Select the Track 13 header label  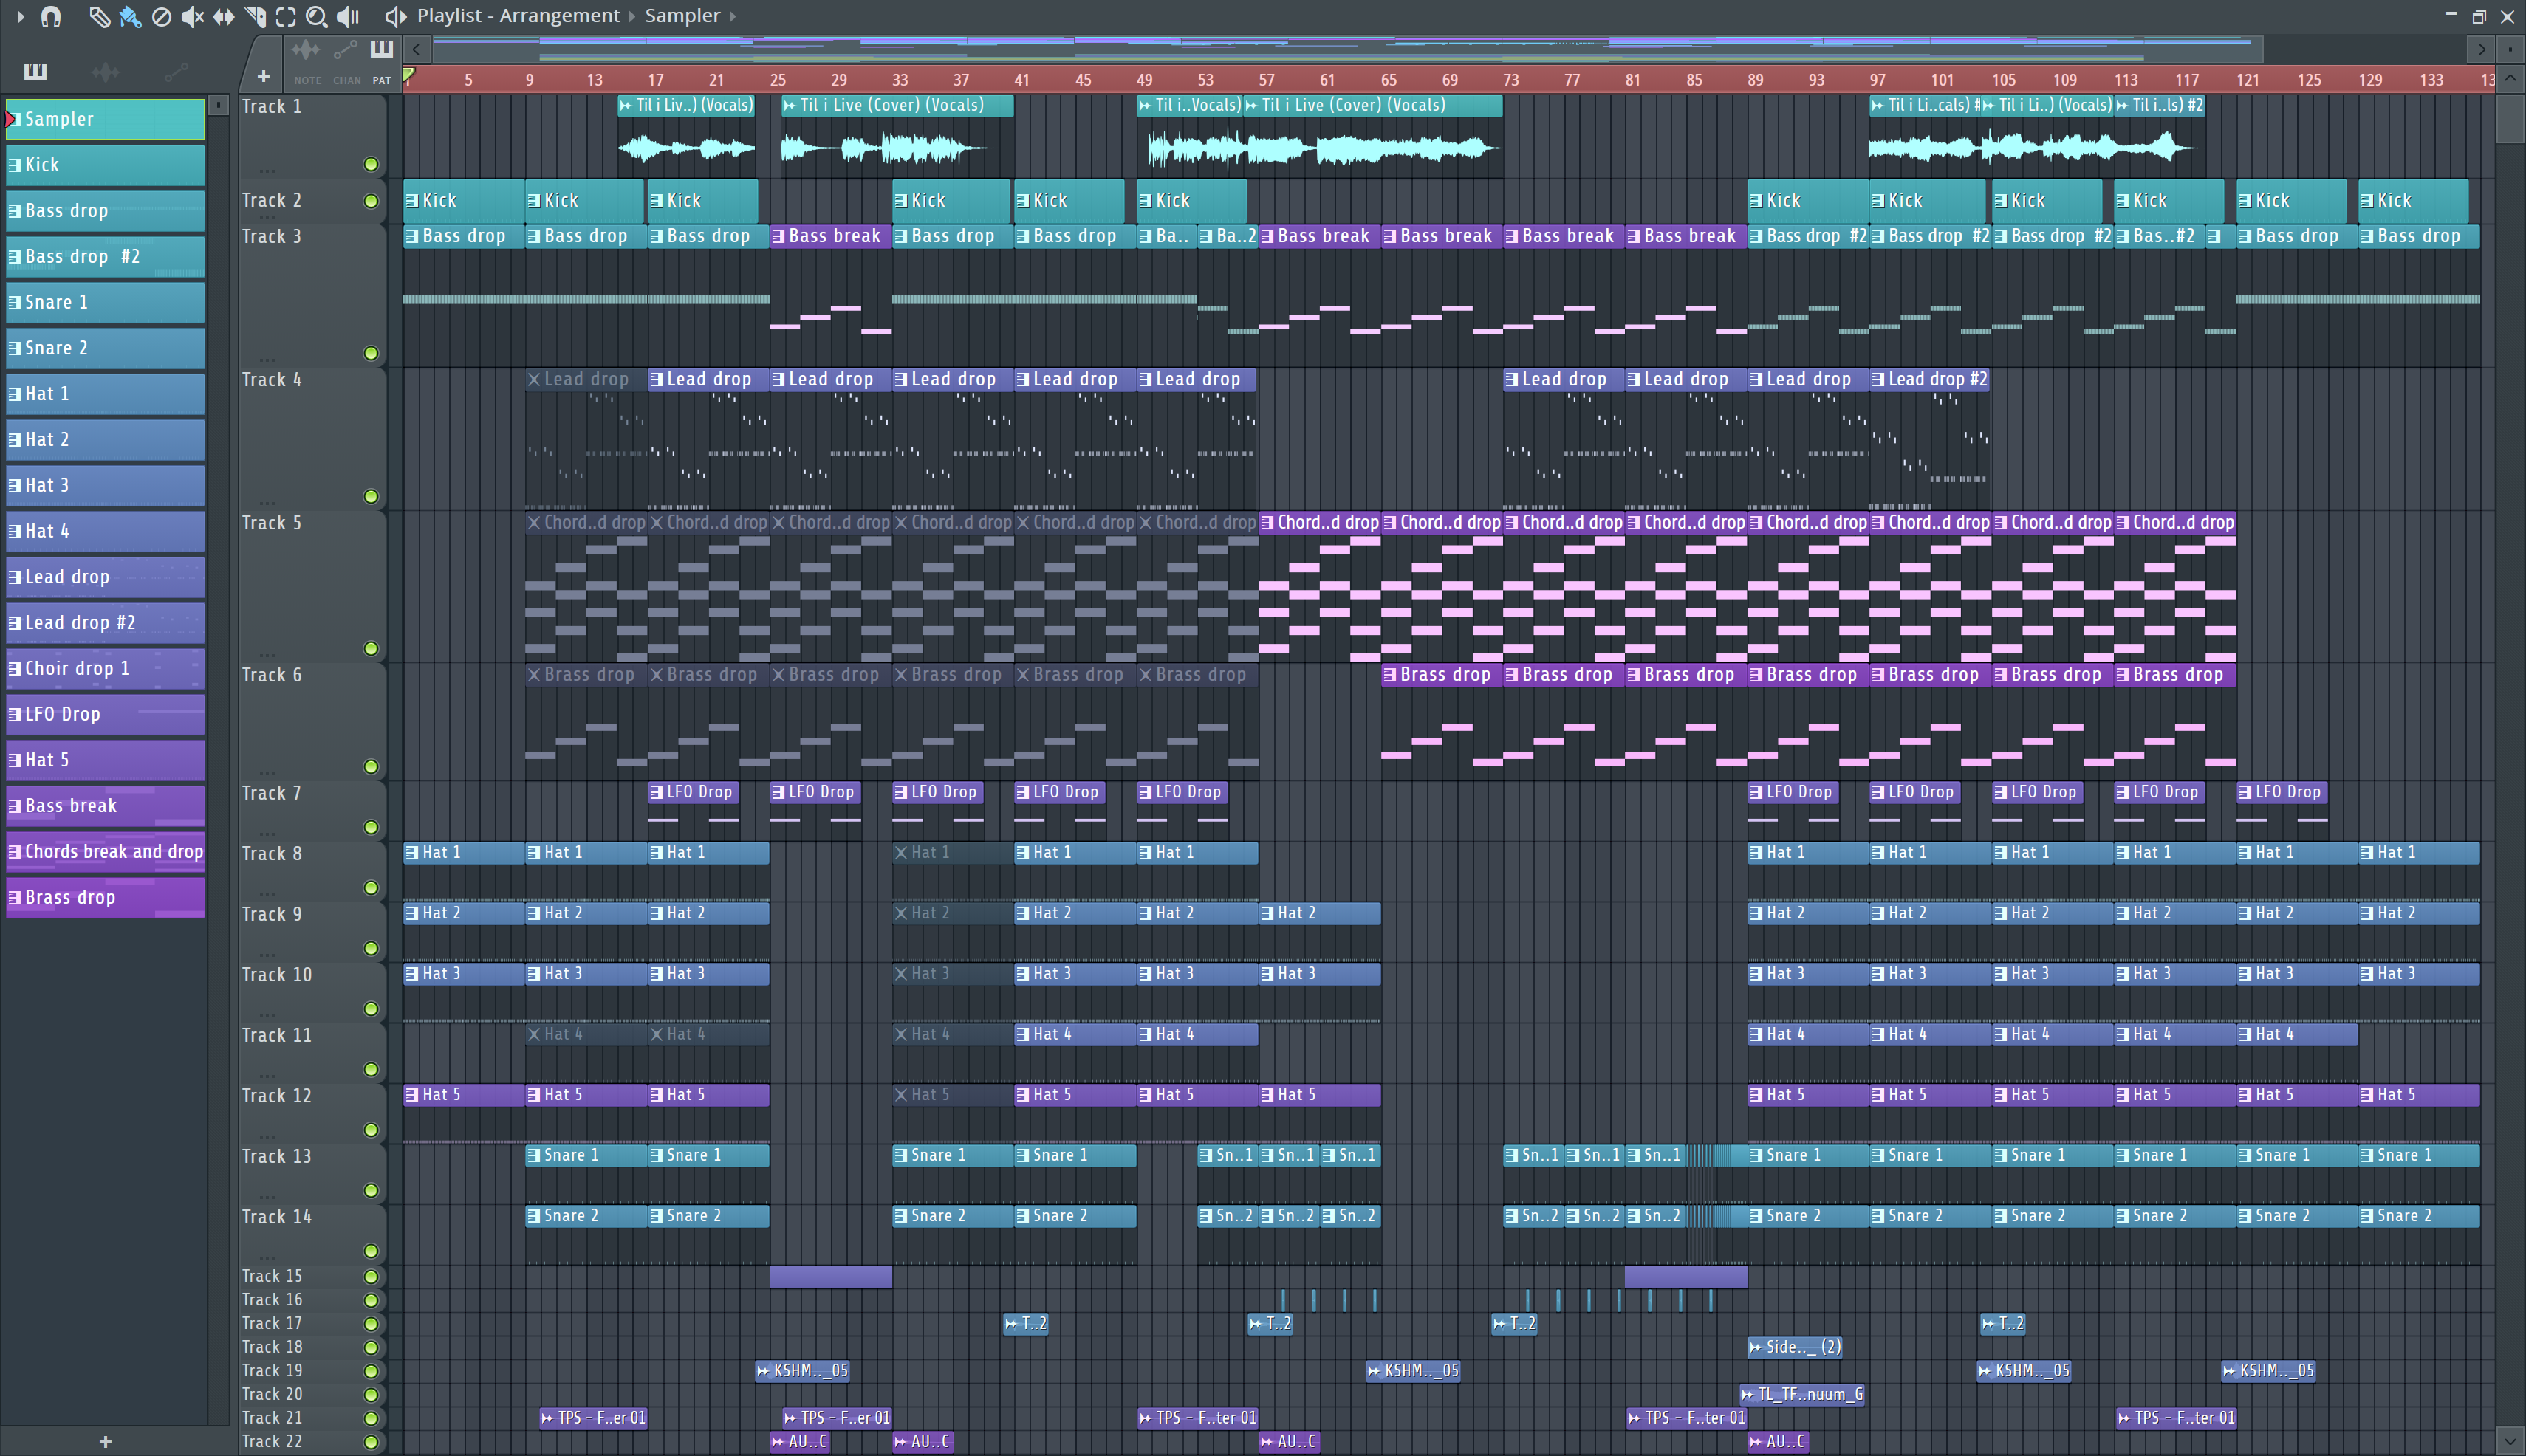coord(276,1157)
